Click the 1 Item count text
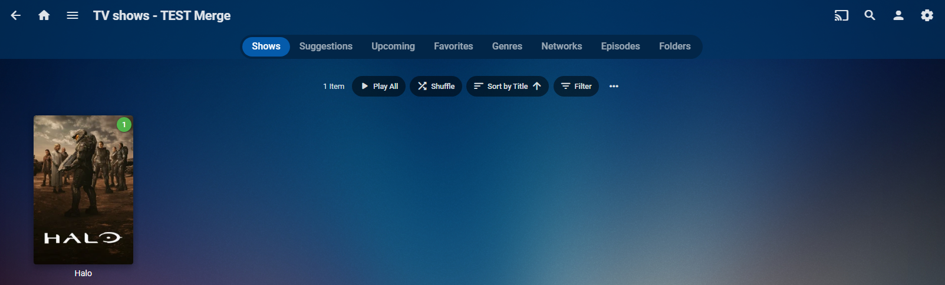The height and width of the screenshot is (285, 945). [x=334, y=86]
